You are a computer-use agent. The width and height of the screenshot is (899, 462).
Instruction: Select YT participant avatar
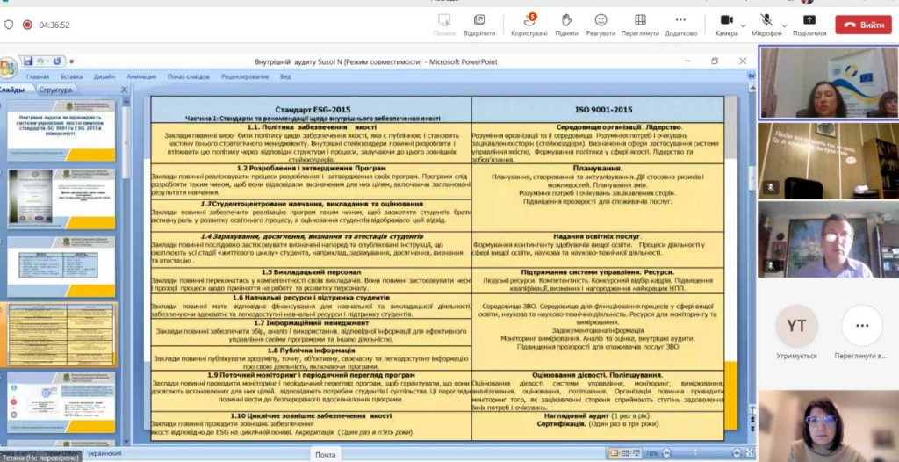[795, 326]
